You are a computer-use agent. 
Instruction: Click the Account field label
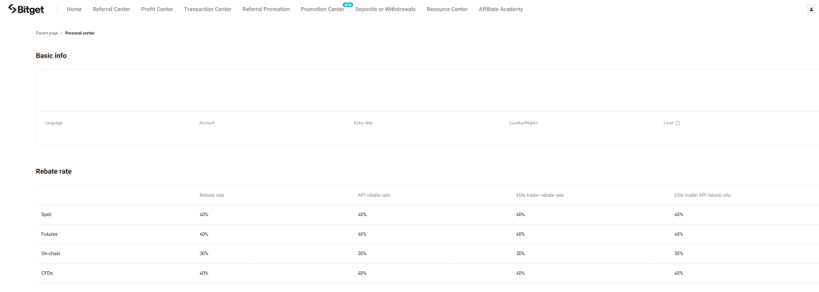pos(207,122)
